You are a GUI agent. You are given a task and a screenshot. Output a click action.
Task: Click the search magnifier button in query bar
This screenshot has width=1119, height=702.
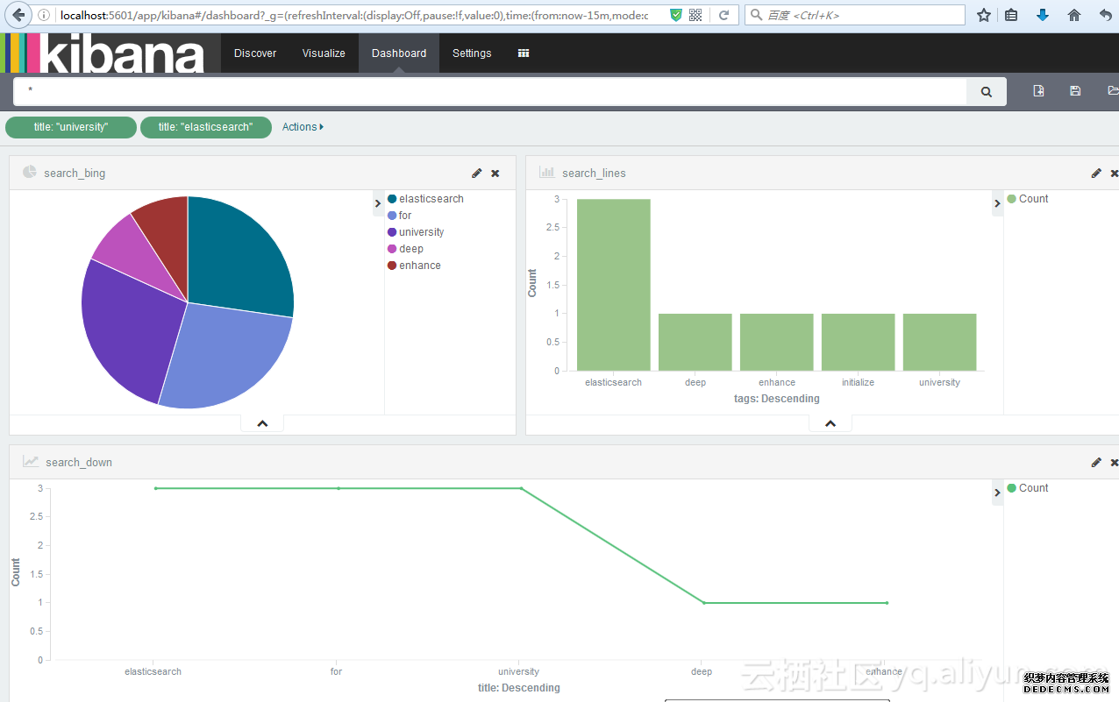click(987, 91)
